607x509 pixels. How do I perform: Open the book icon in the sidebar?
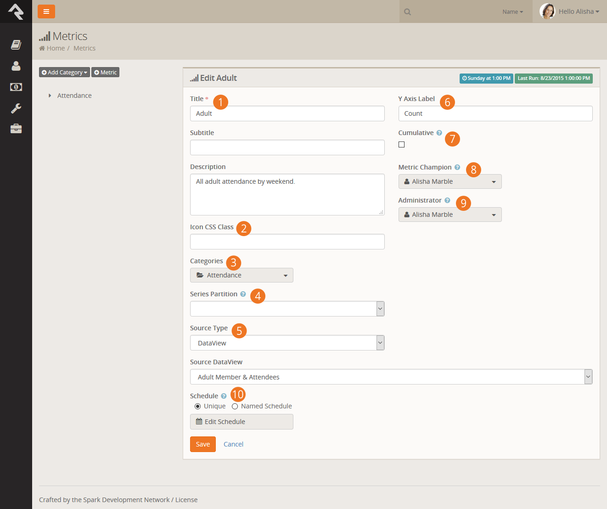[x=16, y=45]
